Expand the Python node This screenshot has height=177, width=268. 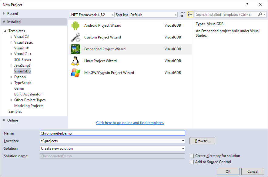12,77
